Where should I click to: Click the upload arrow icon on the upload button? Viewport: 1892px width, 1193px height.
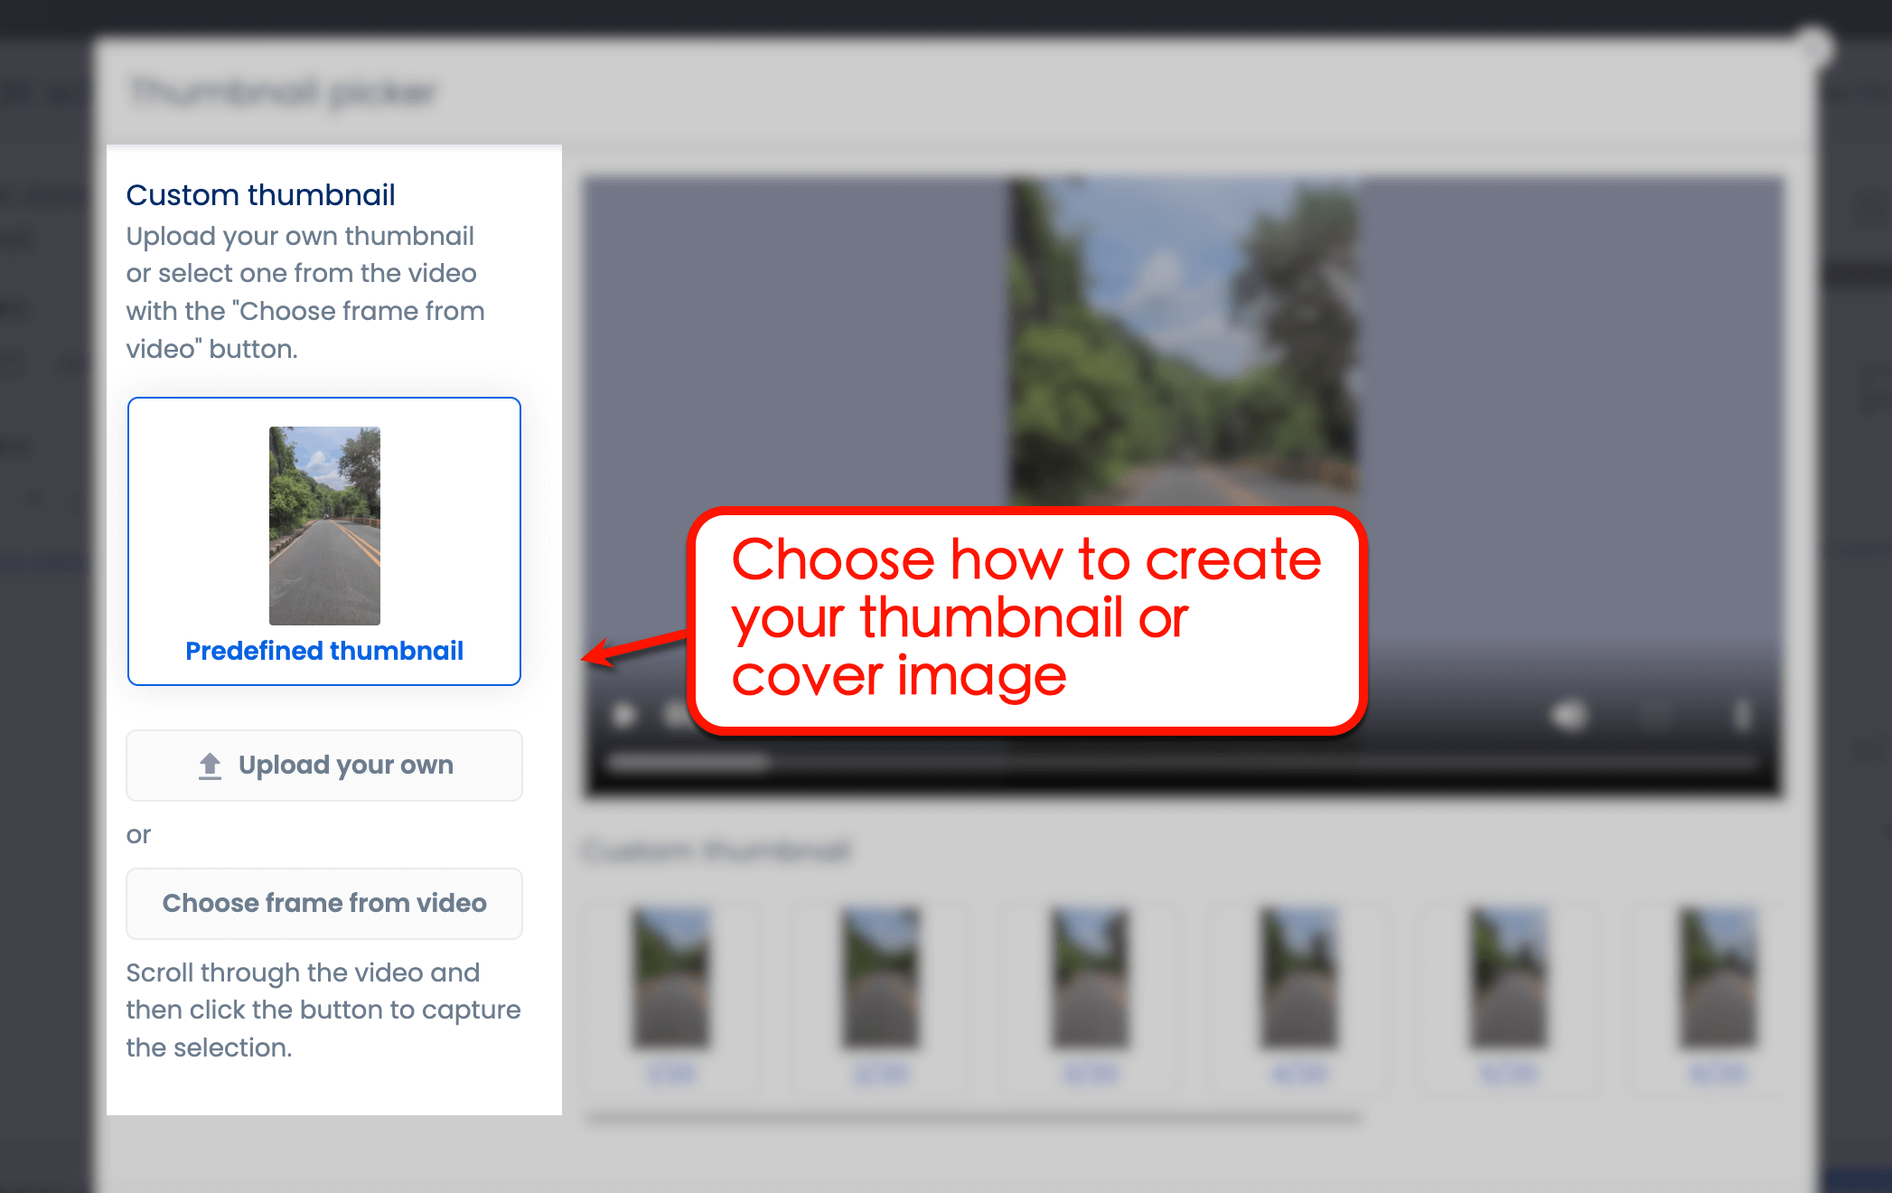click(209, 764)
